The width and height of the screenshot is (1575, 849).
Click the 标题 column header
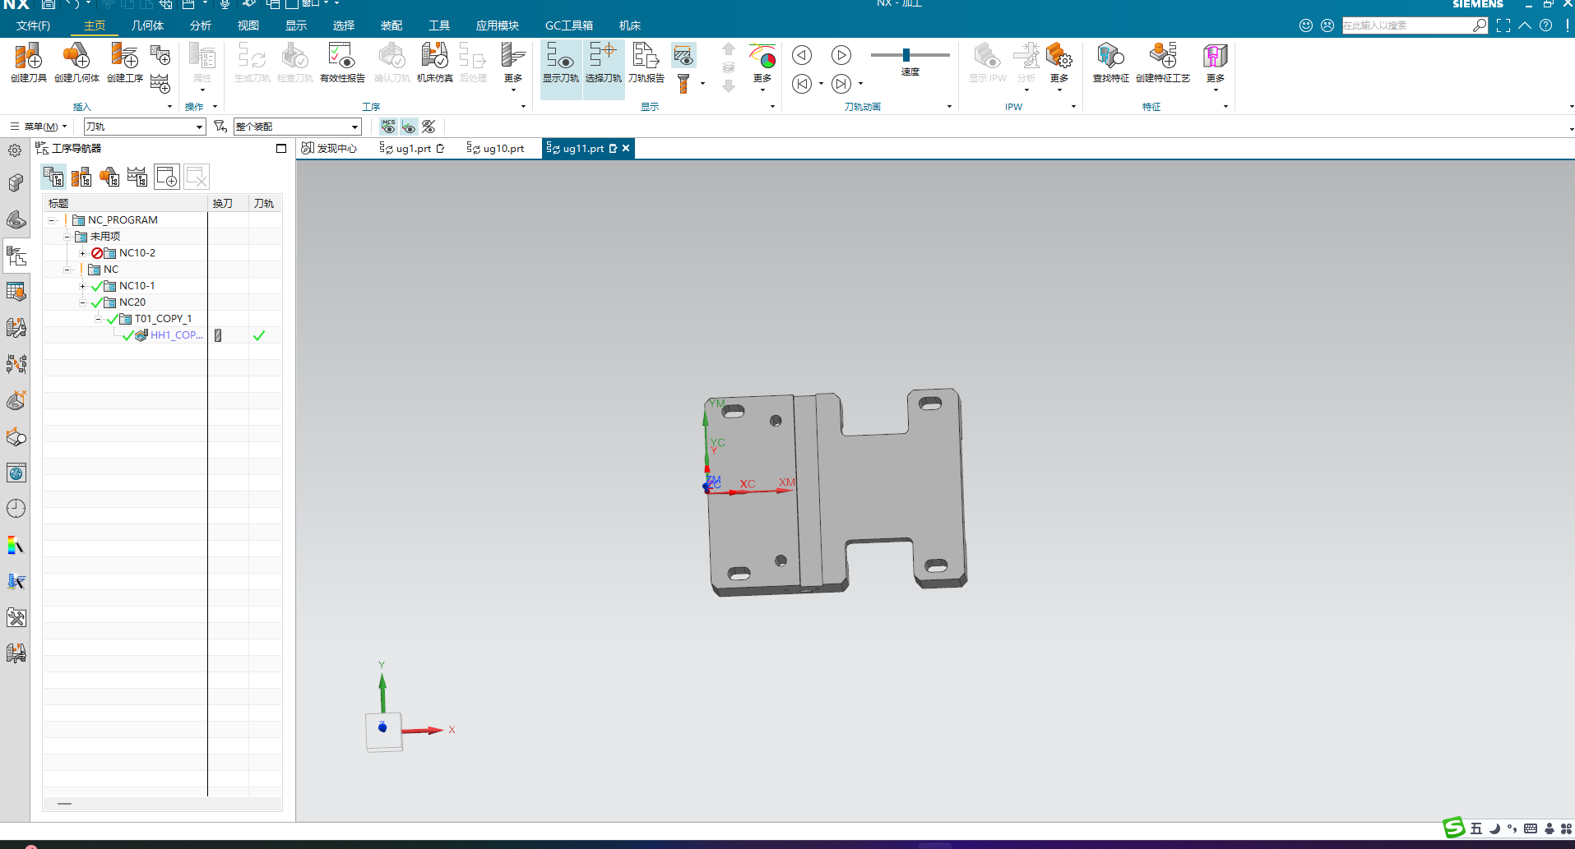[125, 203]
